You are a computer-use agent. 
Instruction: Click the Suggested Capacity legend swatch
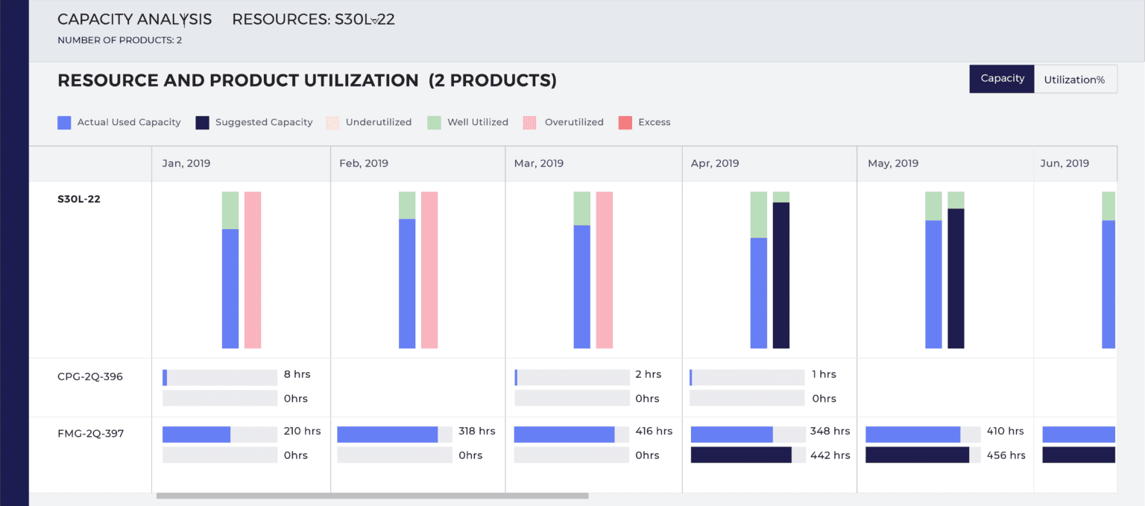point(202,122)
